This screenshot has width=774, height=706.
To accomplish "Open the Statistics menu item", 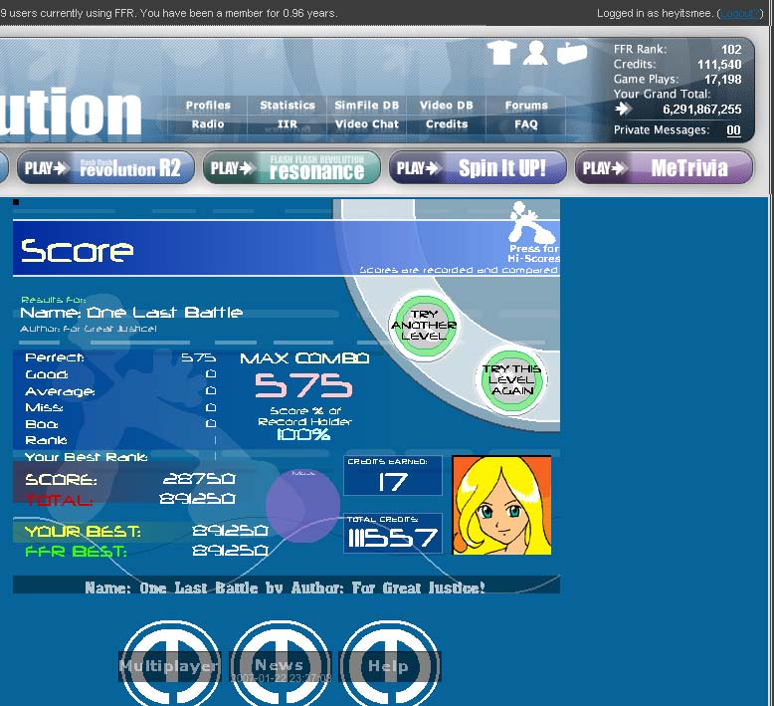I will (x=288, y=106).
